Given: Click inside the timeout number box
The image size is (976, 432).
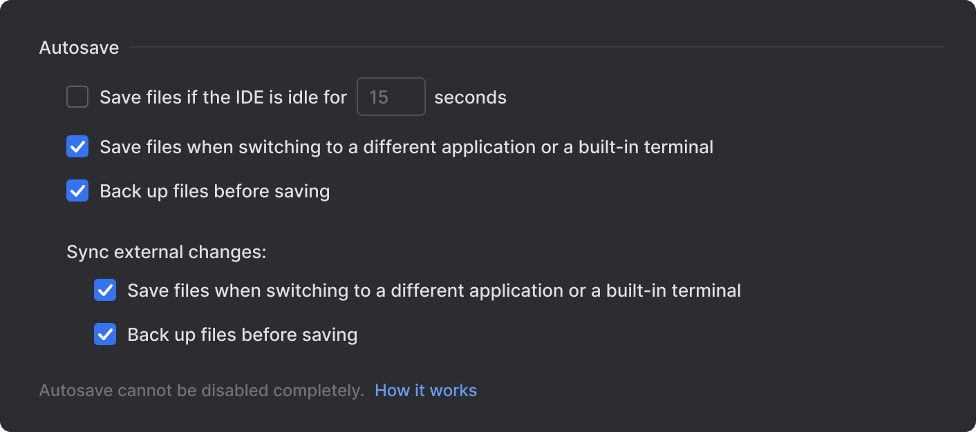Looking at the screenshot, I should click(391, 97).
